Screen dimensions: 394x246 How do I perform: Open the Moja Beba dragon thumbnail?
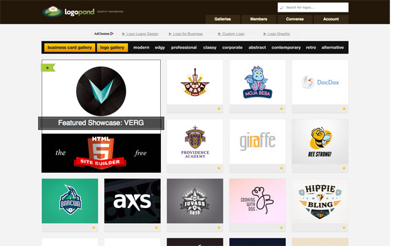pyautogui.click(x=257, y=82)
